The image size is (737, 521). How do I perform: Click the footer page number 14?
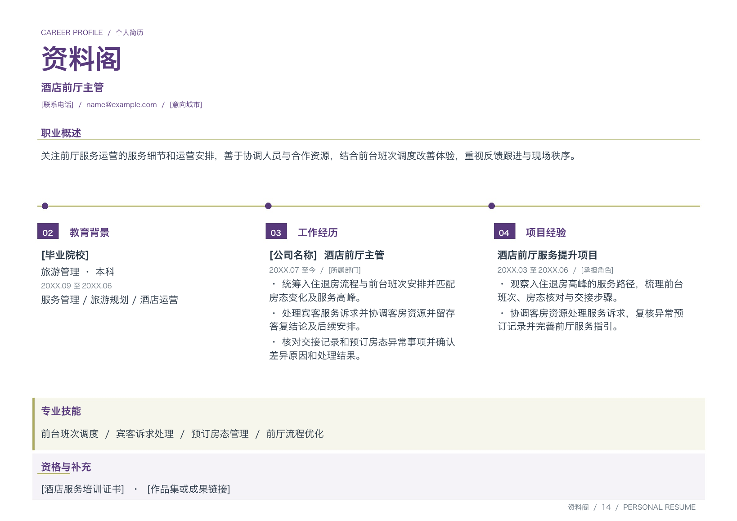(x=606, y=507)
